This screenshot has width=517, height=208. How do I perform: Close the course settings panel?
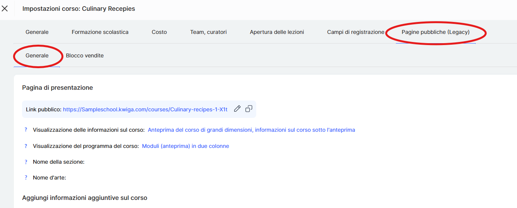5,8
